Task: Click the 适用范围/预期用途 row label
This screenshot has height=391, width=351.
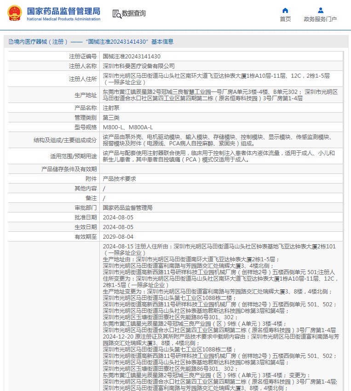Action: click(74, 156)
